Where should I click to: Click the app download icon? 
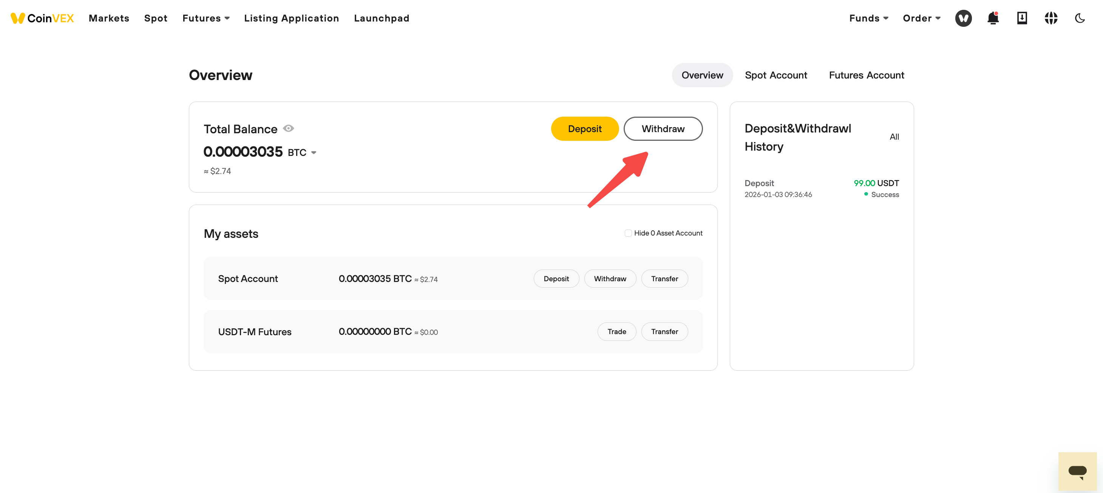click(1022, 18)
